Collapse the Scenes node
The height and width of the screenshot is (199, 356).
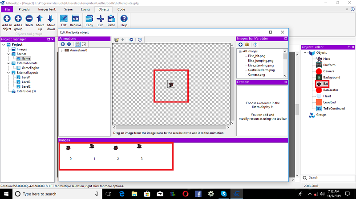click(x=8, y=54)
